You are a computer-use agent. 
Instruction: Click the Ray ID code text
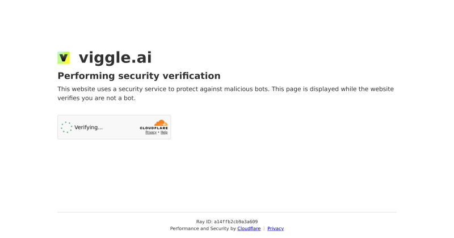point(236,222)
